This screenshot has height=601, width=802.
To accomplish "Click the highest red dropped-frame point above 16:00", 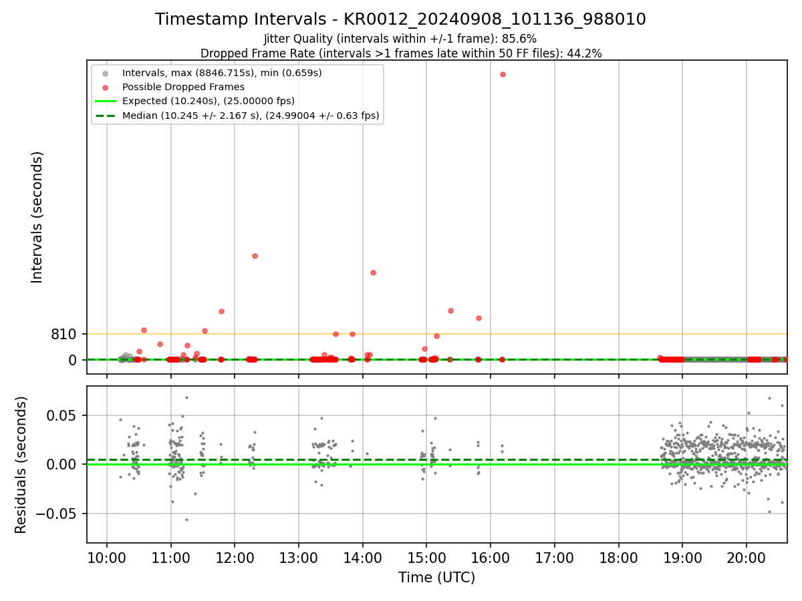I will pyautogui.click(x=503, y=74).
